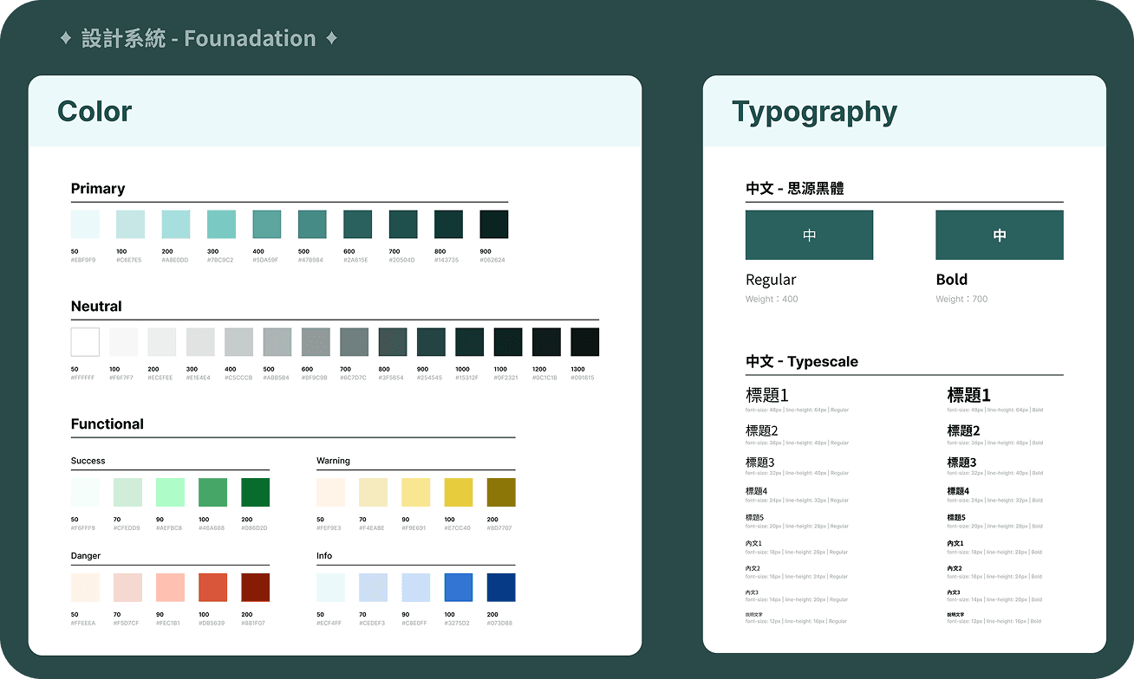
Task: Pick the Neutral 600 swatch #8F9C9B
Action: click(x=316, y=342)
